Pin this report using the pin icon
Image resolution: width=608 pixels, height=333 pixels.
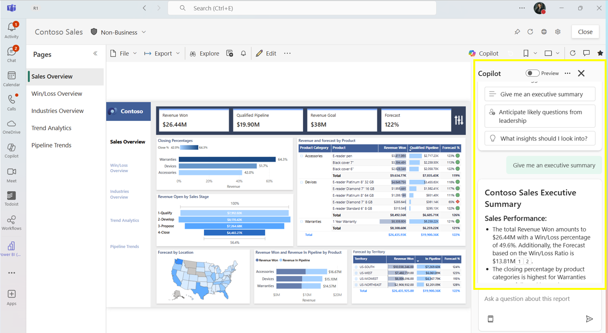tap(517, 32)
